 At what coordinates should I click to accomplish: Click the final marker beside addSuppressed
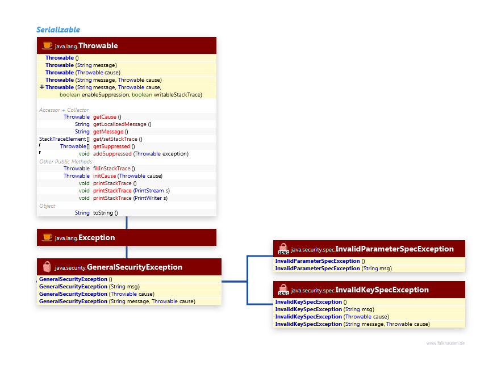pyautogui.click(x=40, y=152)
